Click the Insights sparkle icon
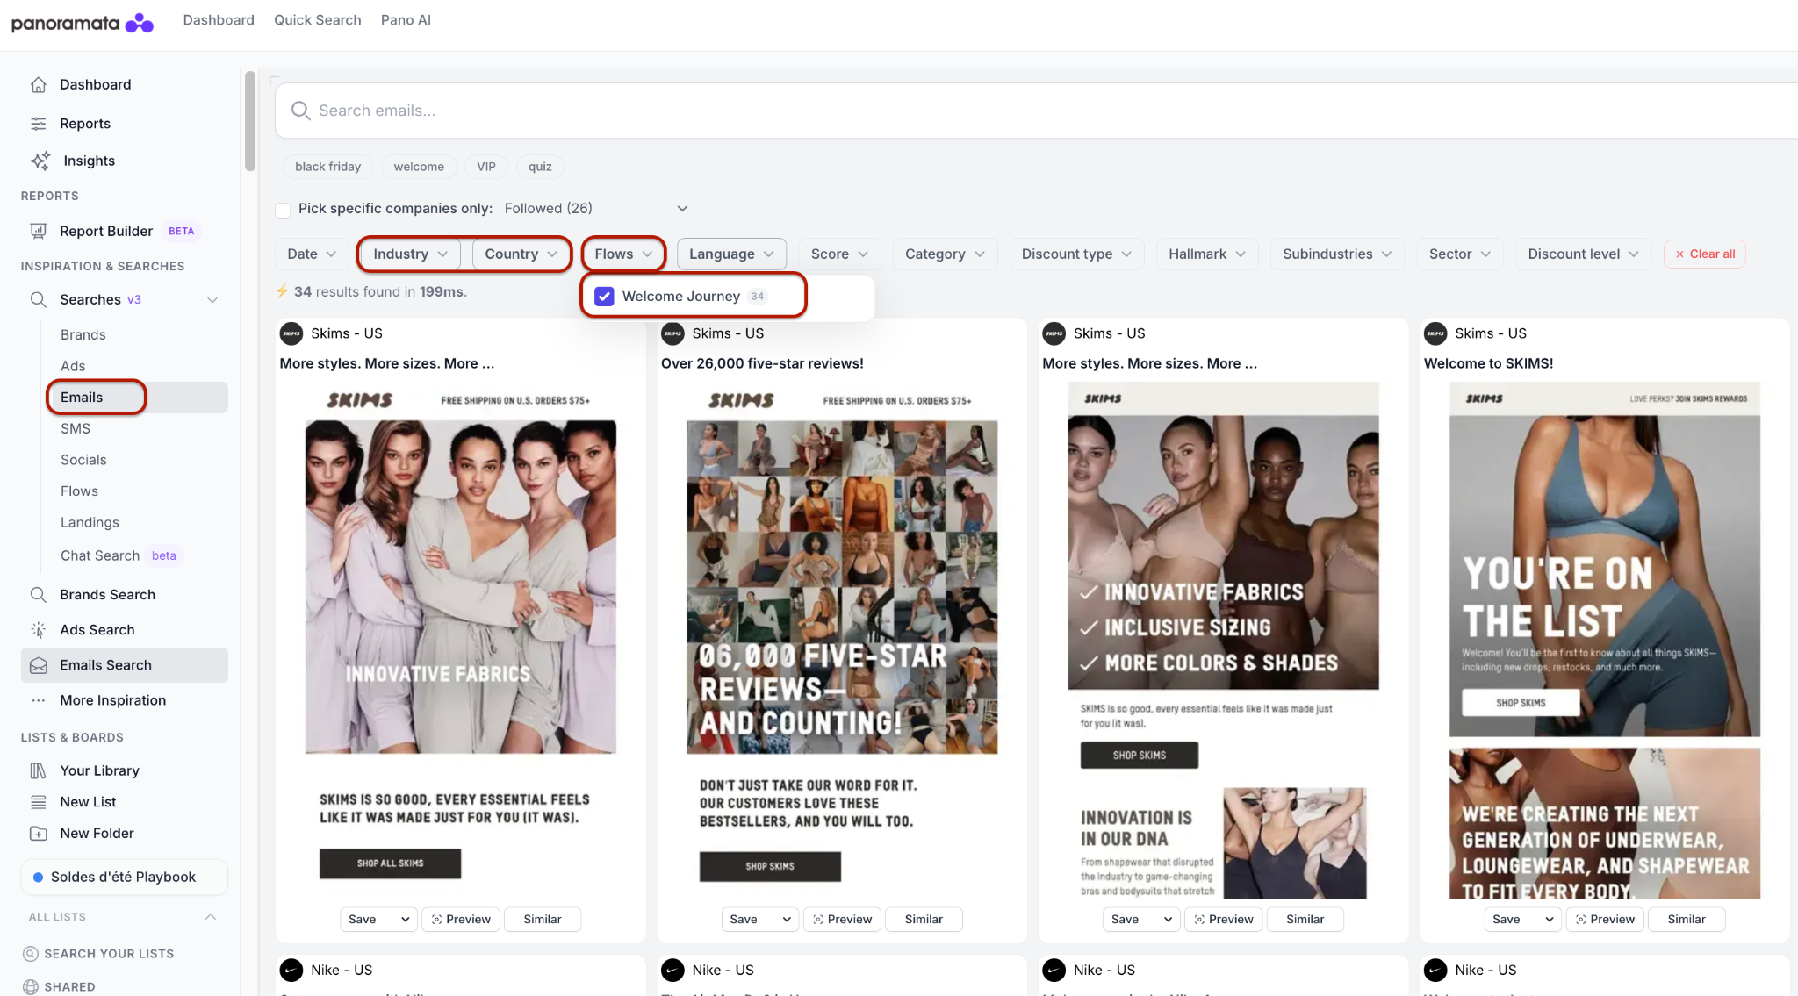This screenshot has width=1798, height=996. (40, 161)
